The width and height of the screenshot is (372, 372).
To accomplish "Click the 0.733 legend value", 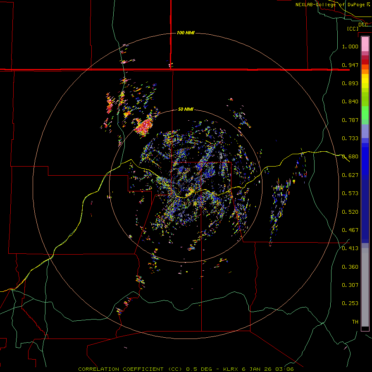I will 350,138.
